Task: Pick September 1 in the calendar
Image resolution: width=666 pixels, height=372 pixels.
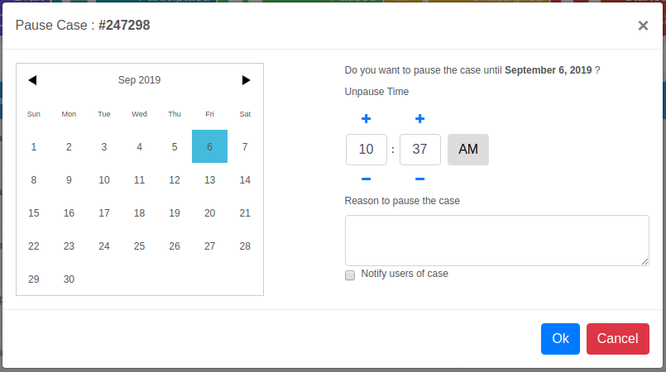Action: tap(34, 147)
